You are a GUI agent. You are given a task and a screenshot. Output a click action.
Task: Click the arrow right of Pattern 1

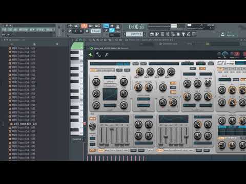pyautogui.click(x=145, y=34)
